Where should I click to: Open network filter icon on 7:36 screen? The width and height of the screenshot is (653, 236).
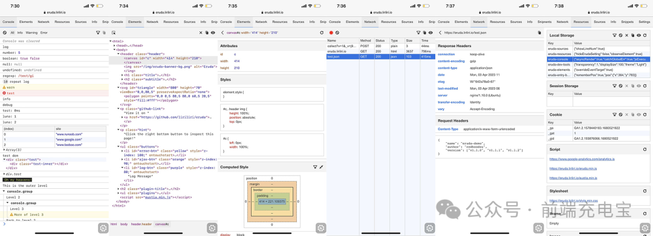coord(418,32)
